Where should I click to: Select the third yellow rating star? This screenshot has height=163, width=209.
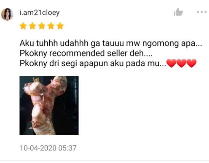pos(42,26)
